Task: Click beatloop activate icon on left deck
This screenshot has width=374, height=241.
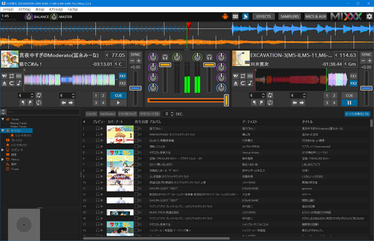Action: (x=39, y=95)
